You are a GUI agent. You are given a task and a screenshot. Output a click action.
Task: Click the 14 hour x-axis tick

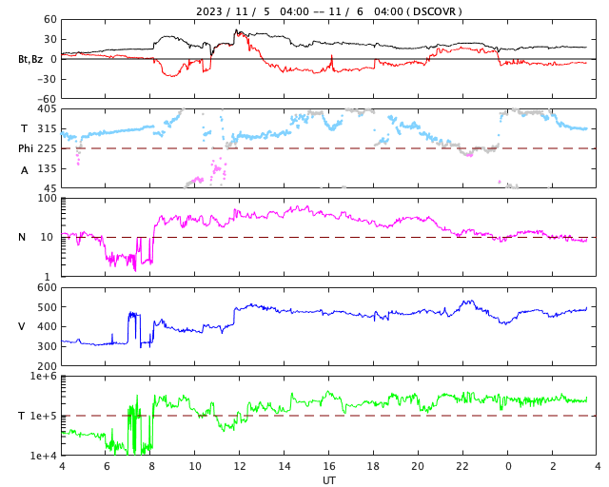point(285,466)
